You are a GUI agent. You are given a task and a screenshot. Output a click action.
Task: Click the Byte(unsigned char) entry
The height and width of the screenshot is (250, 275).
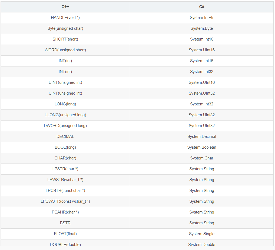click(65, 28)
